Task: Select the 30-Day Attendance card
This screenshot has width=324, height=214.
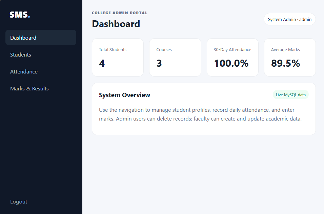Action: click(233, 57)
